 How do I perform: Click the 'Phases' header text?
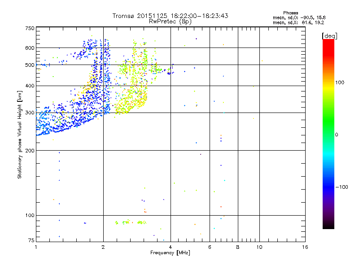pos(290,13)
